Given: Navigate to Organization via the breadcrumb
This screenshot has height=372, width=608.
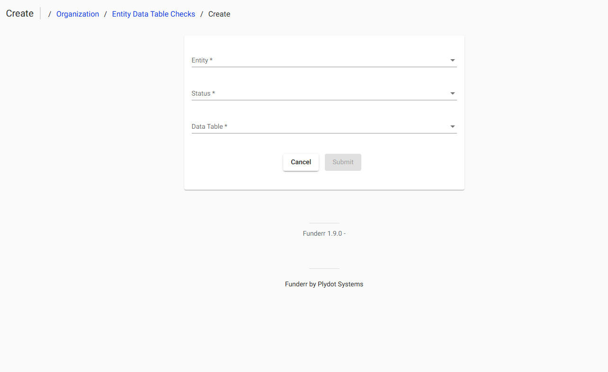Looking at the screenshot, I should pos(78,14).
